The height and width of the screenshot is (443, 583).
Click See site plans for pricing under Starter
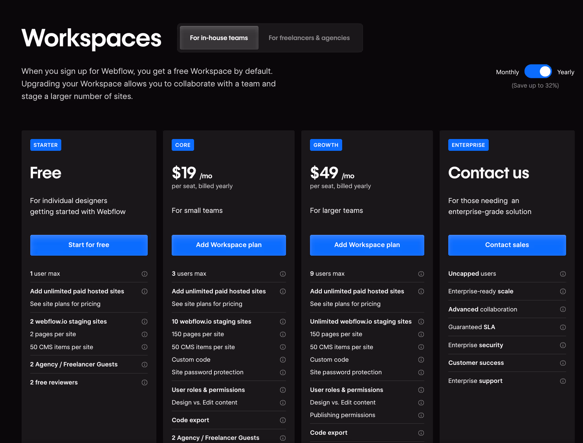(65, 304)
